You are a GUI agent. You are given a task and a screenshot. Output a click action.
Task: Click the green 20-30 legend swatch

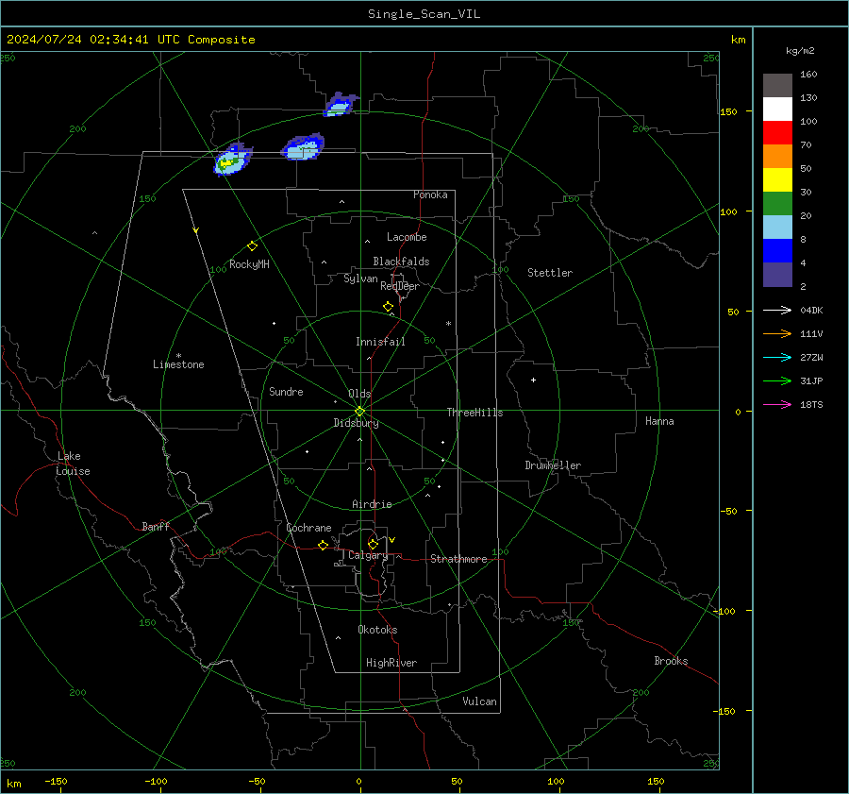pyautogui.click(x=777, y=203)
